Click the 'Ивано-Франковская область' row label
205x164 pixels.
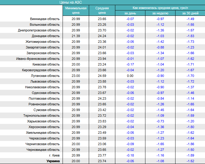click(x=38, y=59)
